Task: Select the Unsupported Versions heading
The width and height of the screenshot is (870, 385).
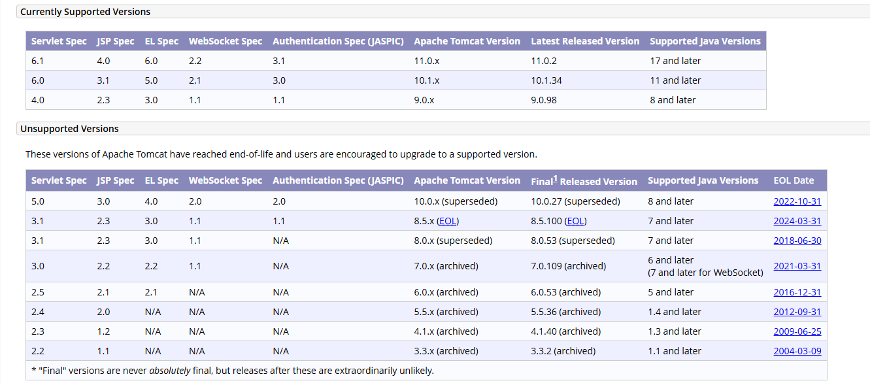Action: 69,129
